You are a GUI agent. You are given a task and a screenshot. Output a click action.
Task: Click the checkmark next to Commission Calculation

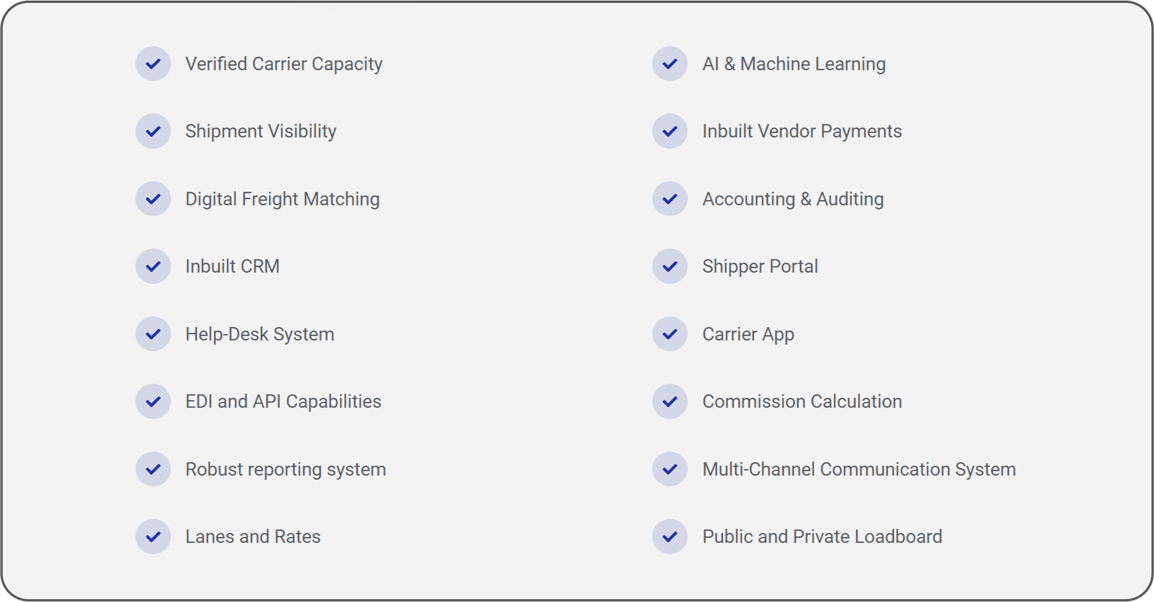(x=670, y=401)
